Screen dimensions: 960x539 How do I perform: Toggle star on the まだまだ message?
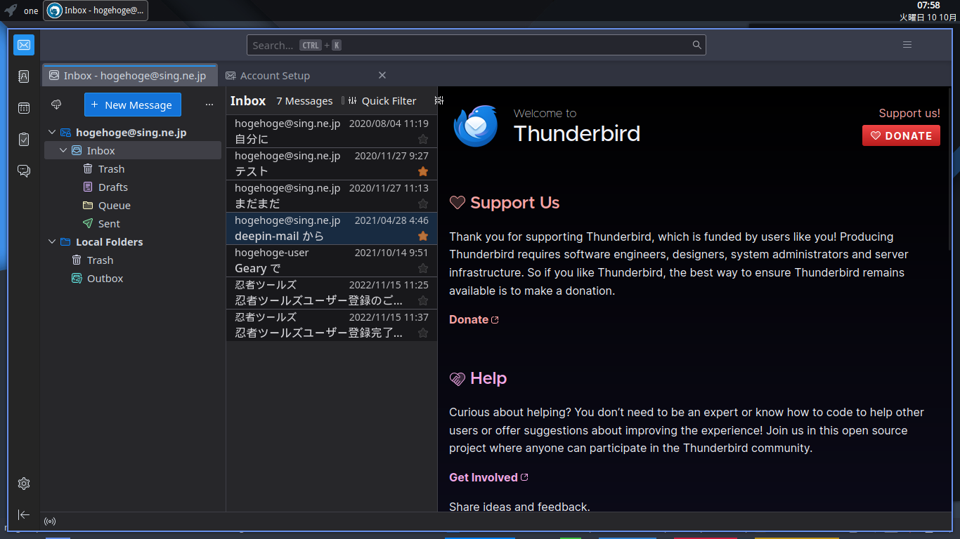[423, 204]
